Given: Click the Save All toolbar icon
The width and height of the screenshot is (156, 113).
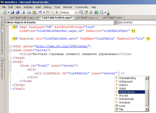Looking at the screenshot, I should 18,12.
